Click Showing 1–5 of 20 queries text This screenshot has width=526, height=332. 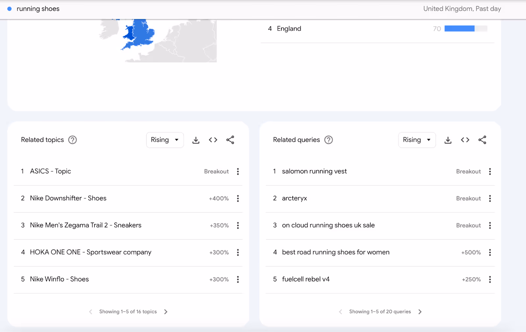pos(380,312)
